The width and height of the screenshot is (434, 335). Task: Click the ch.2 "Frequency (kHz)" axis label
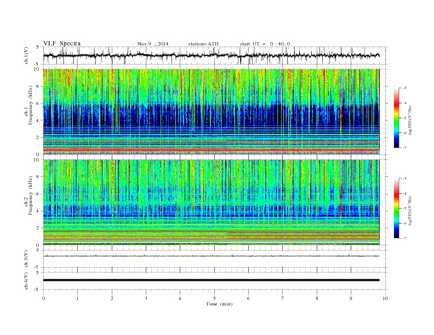pos(31,196)
